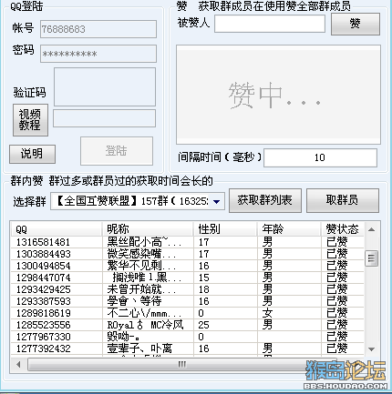Screen dimensions: 392x394
Task: Click the 性别 column header
Action: [225, 229]
